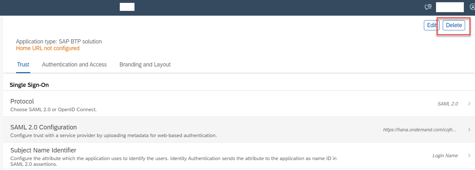475x170 pixels.
Task: Click the Edit button
Action: pos(432,25)
